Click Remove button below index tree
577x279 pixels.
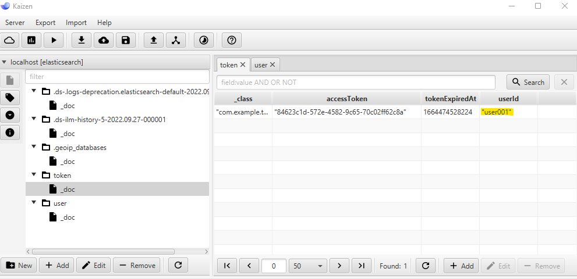click(x=136, y=266)
